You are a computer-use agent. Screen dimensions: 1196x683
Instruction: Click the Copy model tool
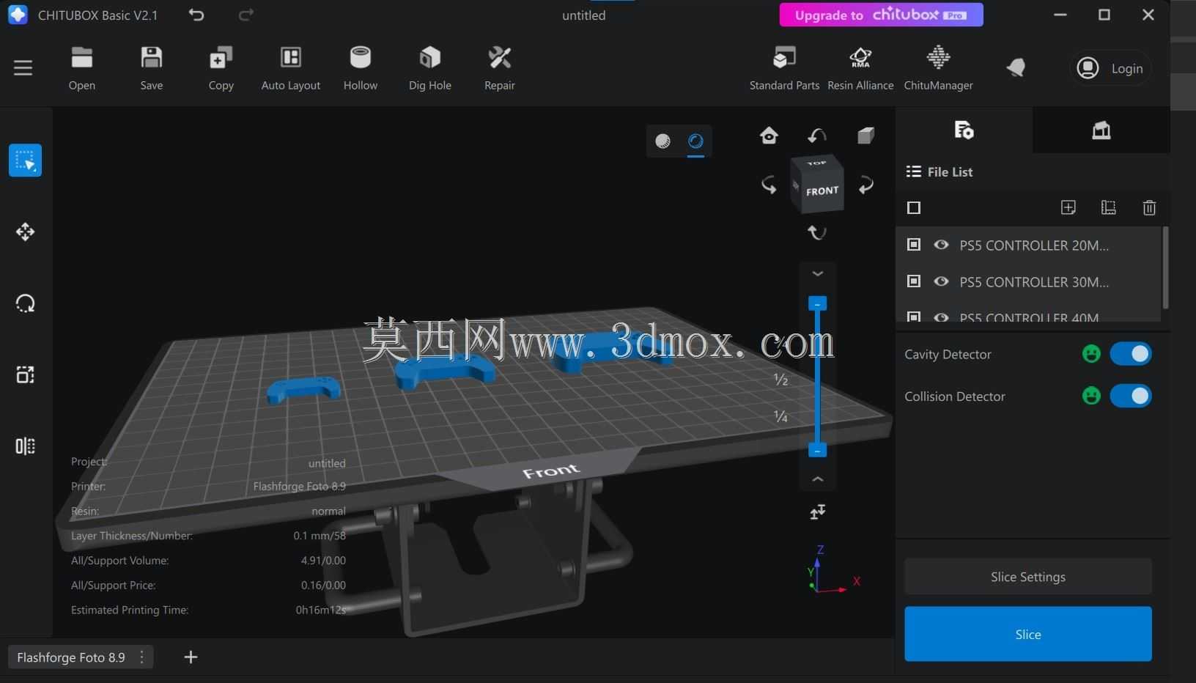(221, 68)
